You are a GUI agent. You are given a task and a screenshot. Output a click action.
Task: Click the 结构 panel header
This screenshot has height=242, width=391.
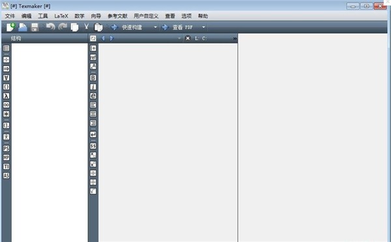coord(16,38)
